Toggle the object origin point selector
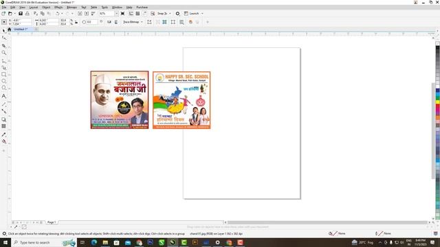This screenshot has width=440, height=247. click(x=4, y=22)
